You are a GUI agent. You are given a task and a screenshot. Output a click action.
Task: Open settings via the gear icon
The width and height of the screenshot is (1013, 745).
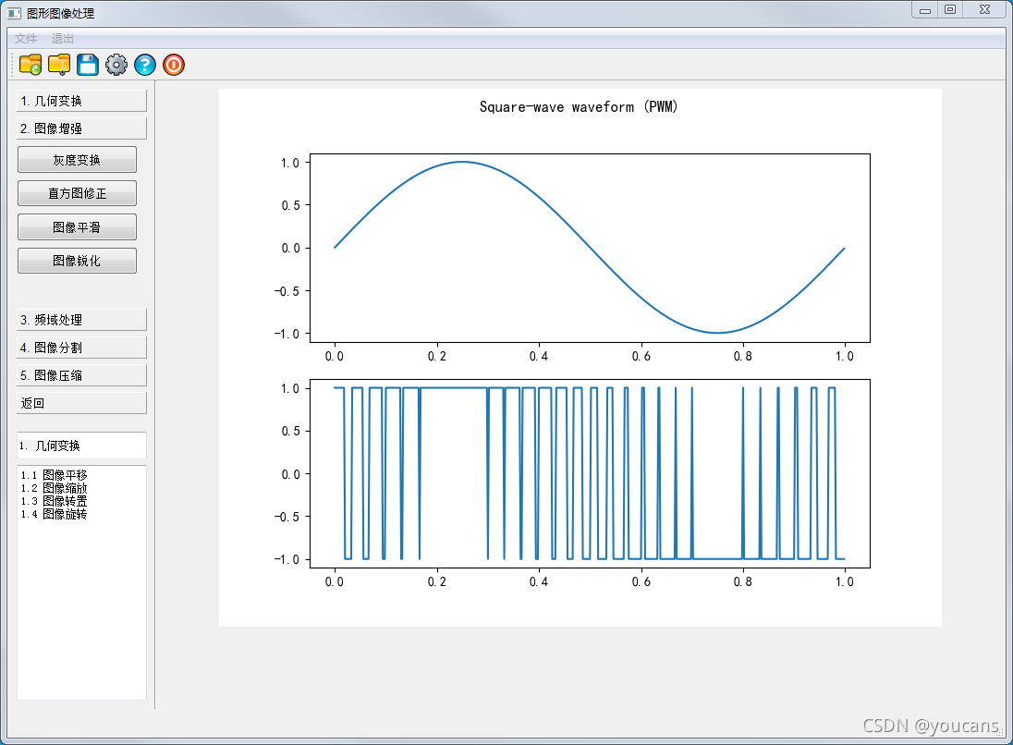(x=116, y=65)
